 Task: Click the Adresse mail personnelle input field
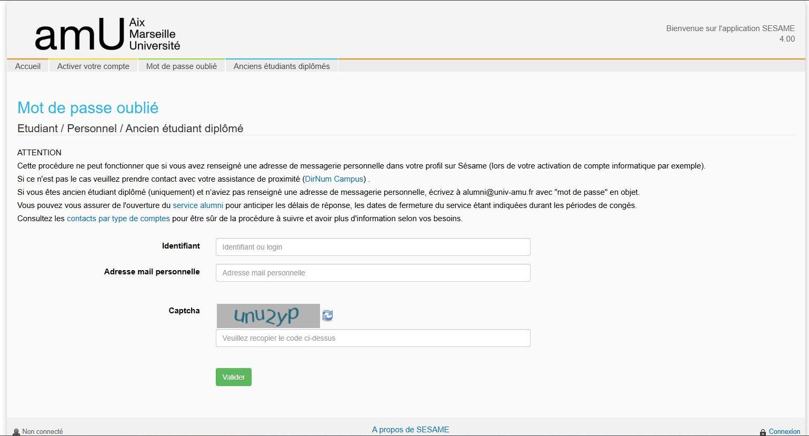pyautogui.click(x=373, y=273)
